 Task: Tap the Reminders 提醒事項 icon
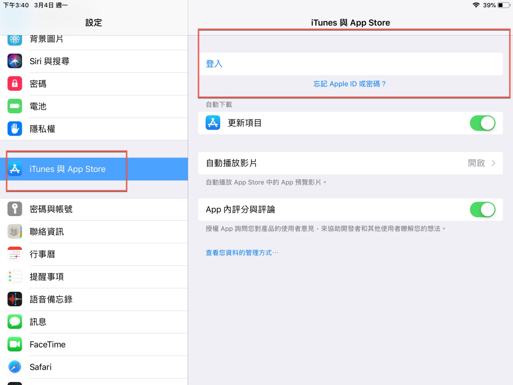(x=15, y=277)
